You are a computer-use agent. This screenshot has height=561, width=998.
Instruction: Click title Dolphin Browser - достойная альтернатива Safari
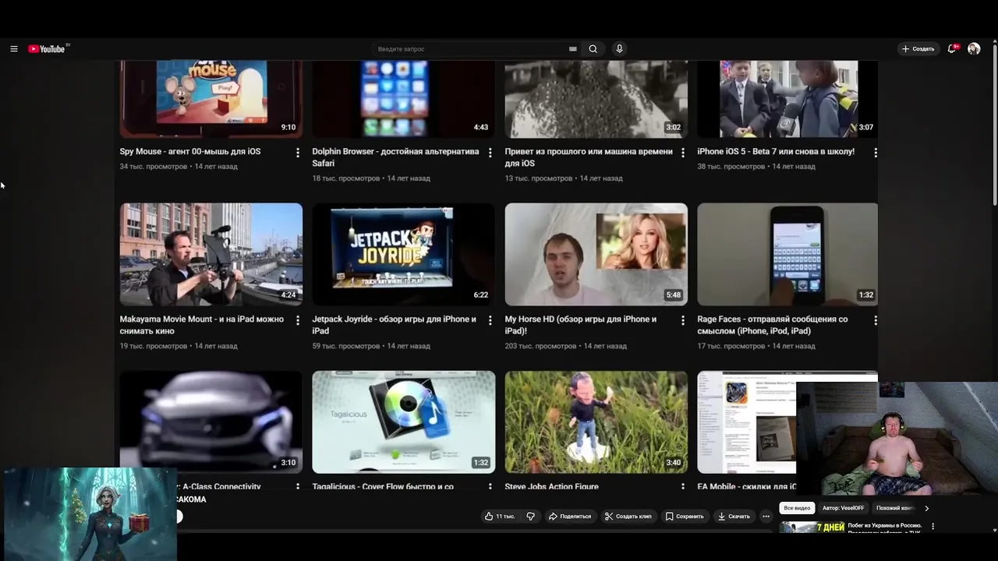pyautogui.click(x=395, y=157)
